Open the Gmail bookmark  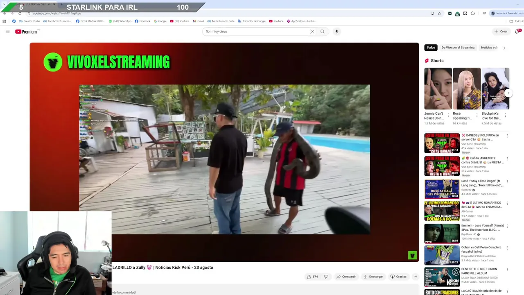pyautogui.click(x=198, y=21)
